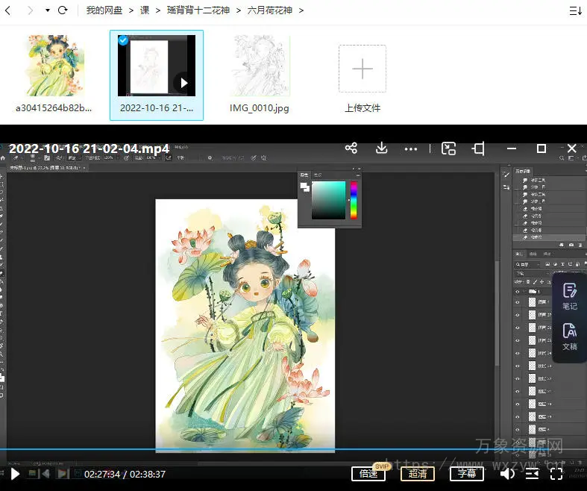587x491 pixels.
Task: Open the 笔记 notes panel
Action: [570, 295]
